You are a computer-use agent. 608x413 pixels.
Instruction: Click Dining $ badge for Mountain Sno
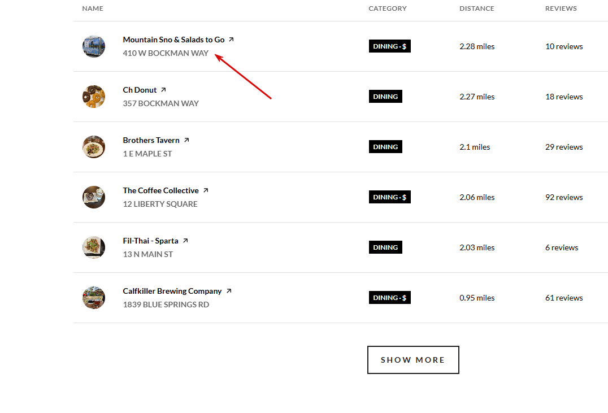(389, 46)
